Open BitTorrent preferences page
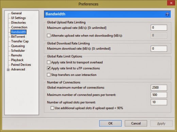Screen dimensions: 177x132 (18, 37)
